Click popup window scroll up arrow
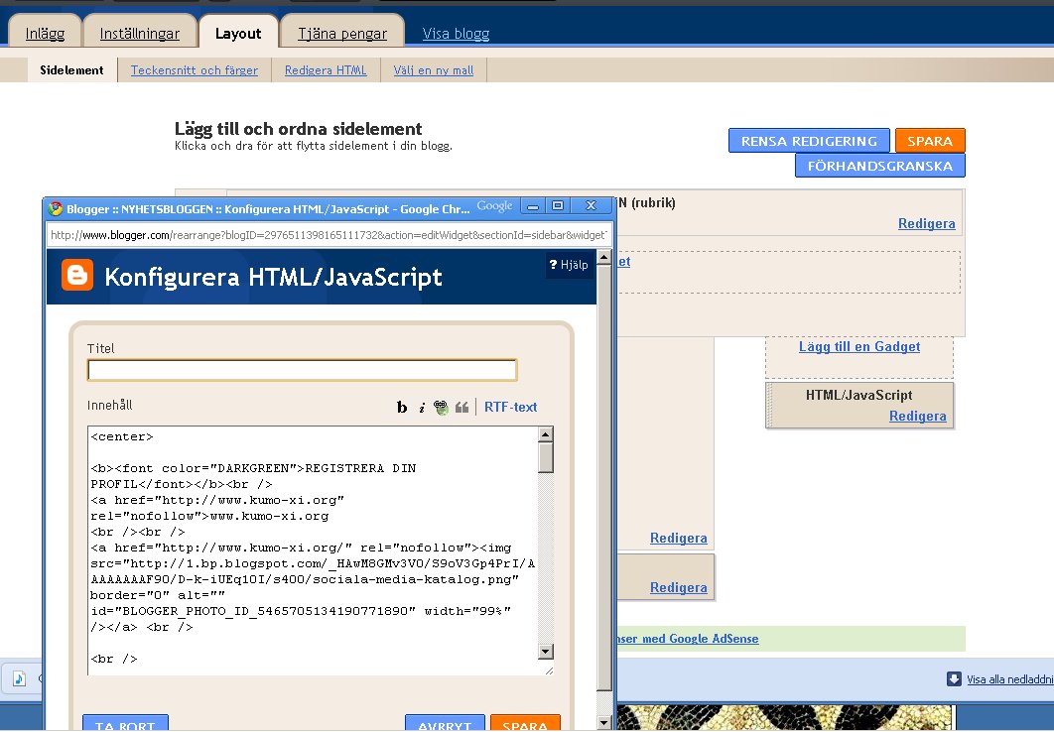This screenshot has height=732, width=1054. point(603,257)
